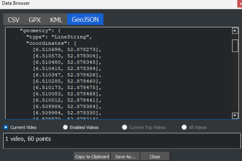Close the Data Browser window with X
The image size is (242, 161).
pos(240,4)
